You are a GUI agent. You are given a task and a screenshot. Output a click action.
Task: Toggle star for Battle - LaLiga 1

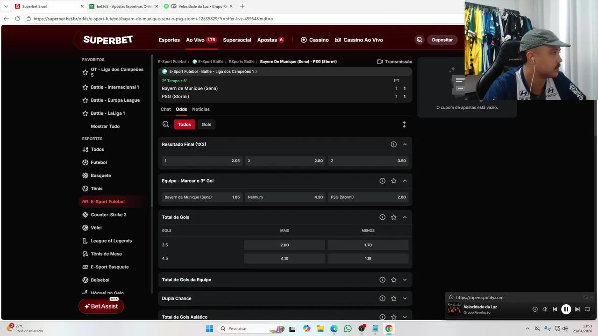[x=85, y=113]
